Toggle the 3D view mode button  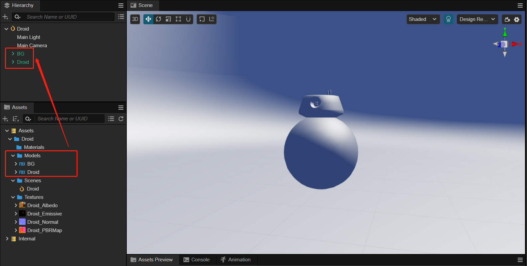coord(135,19)
